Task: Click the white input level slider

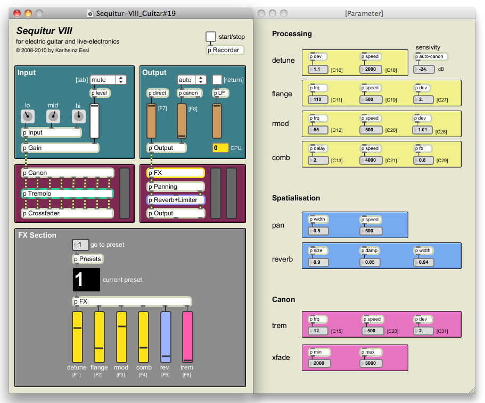Action: (94, 121)
